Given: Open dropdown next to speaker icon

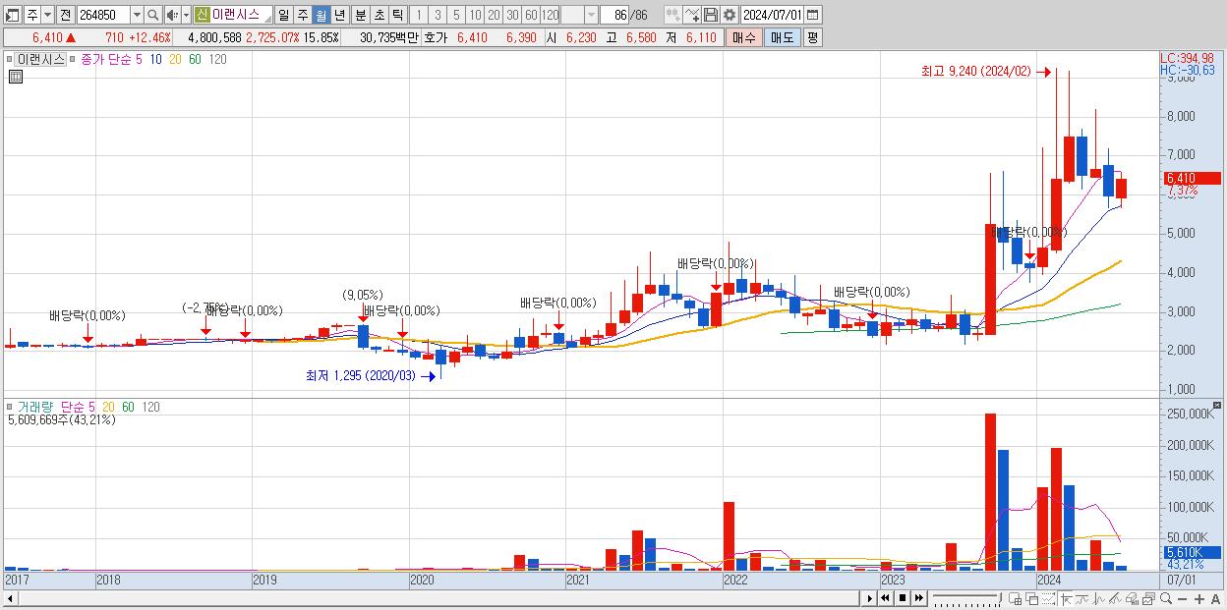Looking at the screenshot, I should pyautogui.click(x=186, y=15).
